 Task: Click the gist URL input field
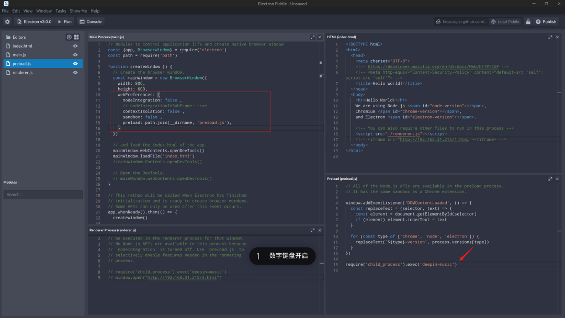(x=465, y=21)
